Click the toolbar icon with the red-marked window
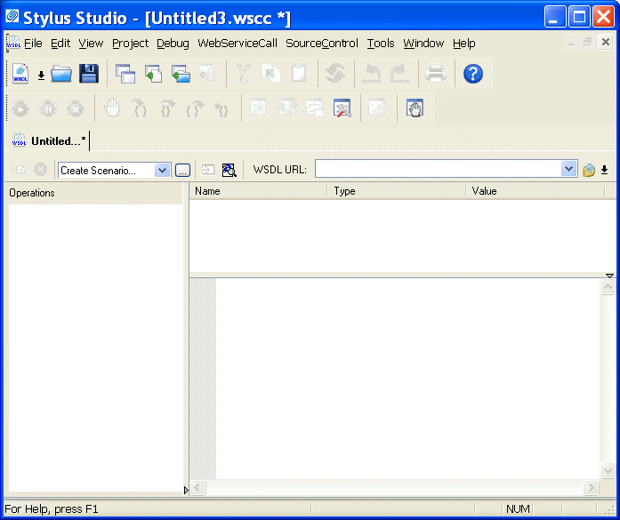This screenshot has height=520, width=620. point(342,108)
